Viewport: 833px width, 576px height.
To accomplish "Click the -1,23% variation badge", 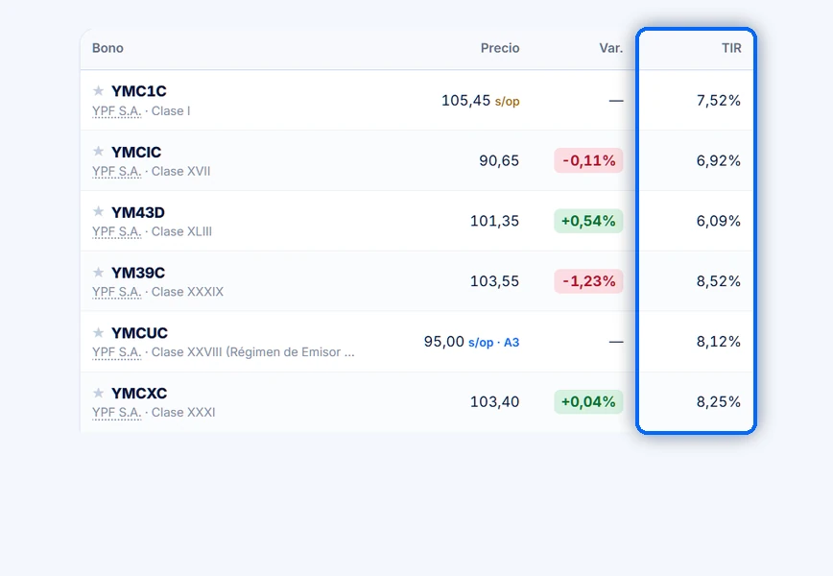I will (588, 281).
